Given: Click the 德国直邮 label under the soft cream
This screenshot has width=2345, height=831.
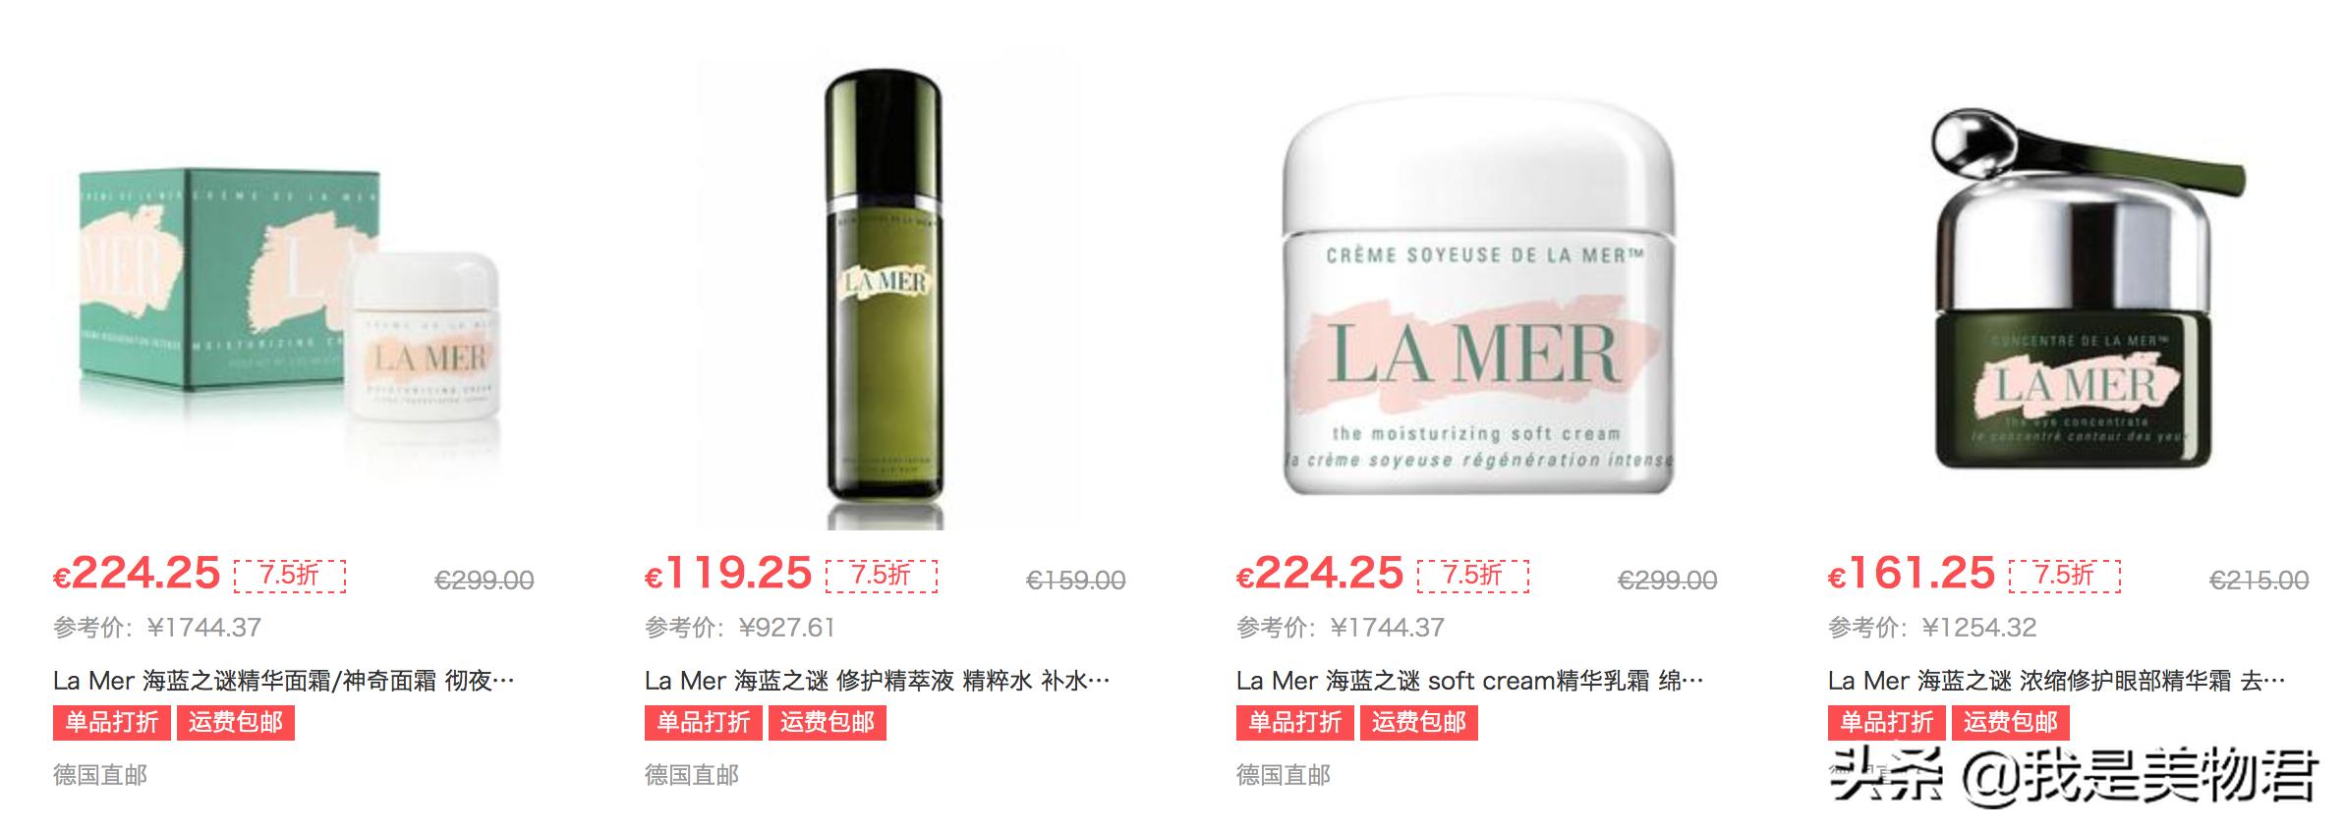Looking at the screenshot, I should coord(1284,775).
